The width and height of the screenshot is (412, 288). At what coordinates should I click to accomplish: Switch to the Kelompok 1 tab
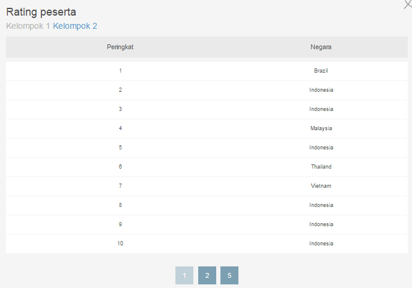[x=28, y=26]
